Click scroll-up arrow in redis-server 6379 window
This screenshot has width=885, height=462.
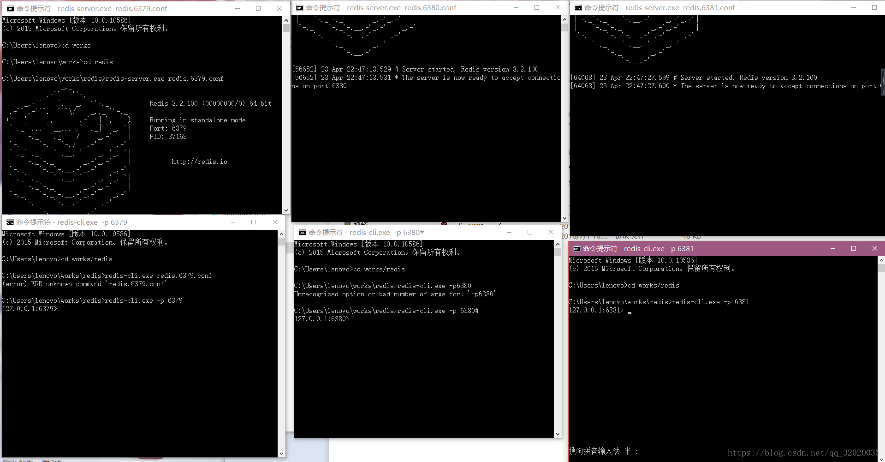coord(286,20)
